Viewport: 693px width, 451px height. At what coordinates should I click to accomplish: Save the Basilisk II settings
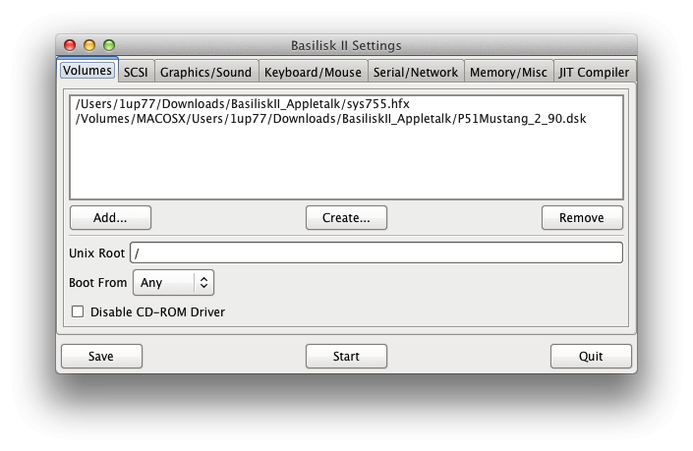(x=101, y=356)
